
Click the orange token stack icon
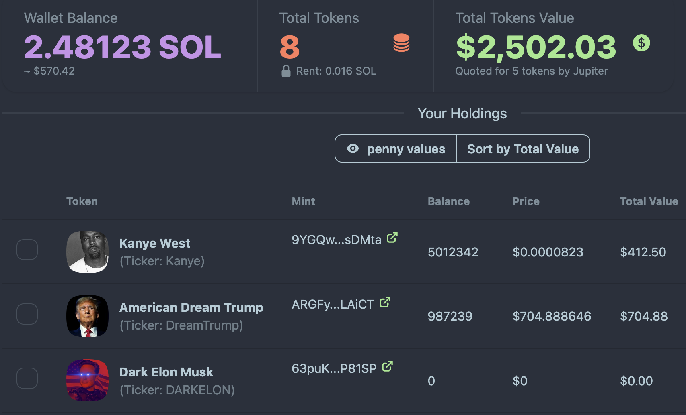[401, 43]
